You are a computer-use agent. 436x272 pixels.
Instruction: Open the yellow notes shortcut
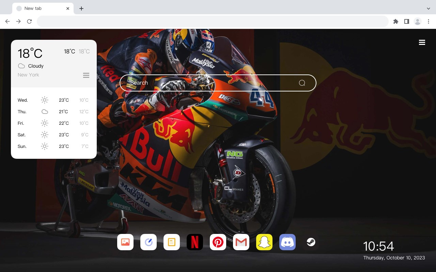pos(172,242)
